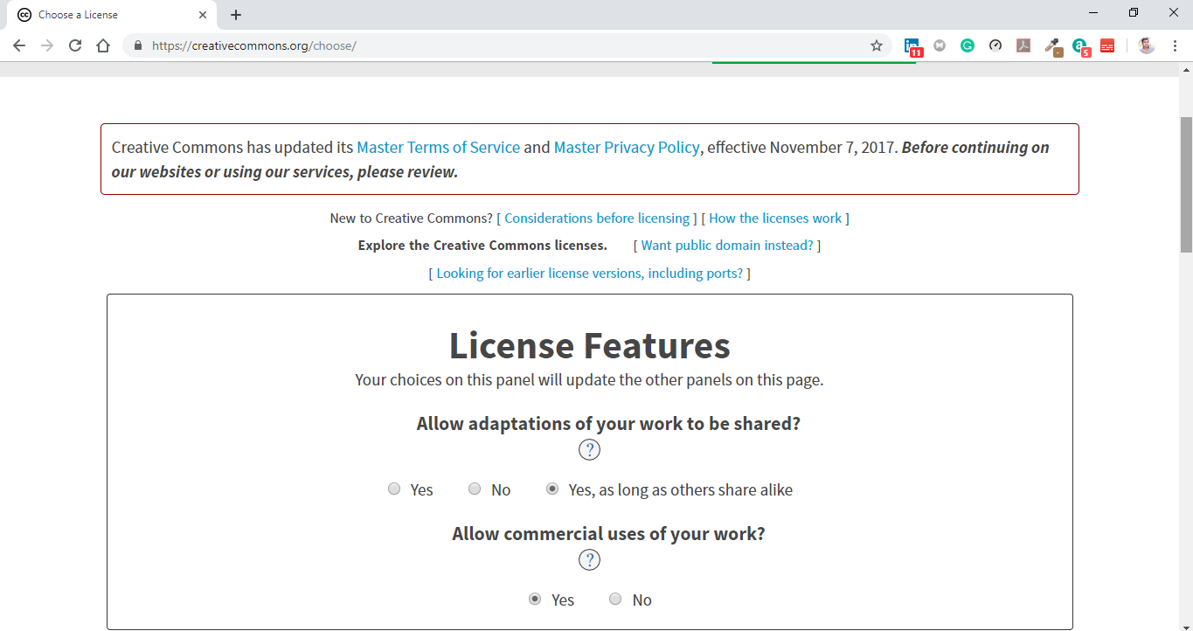Open the LinkedIn extension with 11 notifications

pos(912,46)
